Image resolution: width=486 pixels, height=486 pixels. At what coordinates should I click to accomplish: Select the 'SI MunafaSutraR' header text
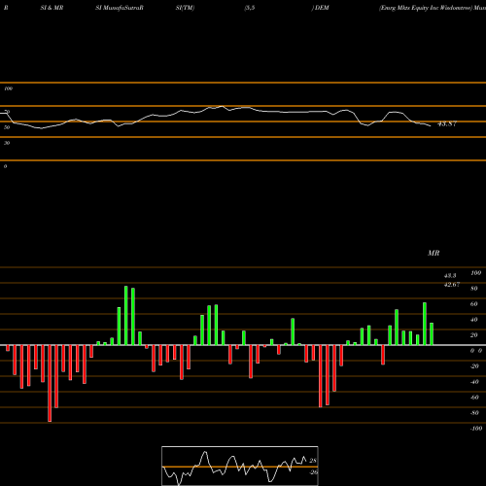[120, 8]
